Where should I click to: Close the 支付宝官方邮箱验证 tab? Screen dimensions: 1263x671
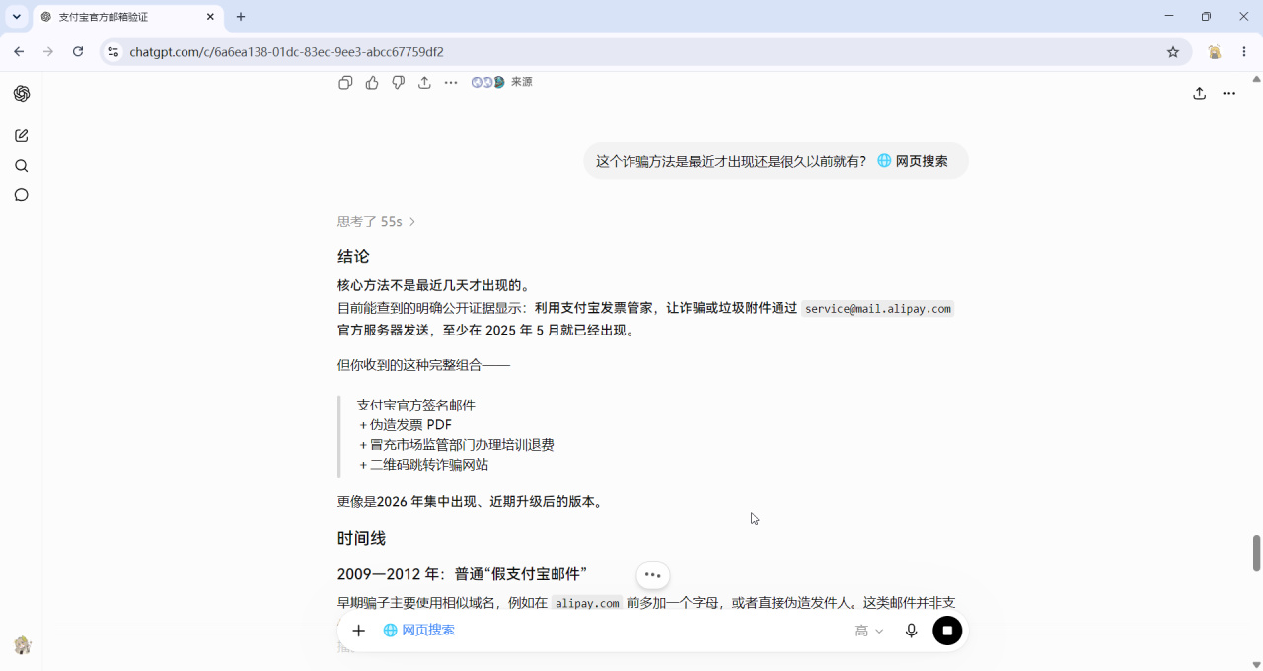pyautogui.click(x=210, y=17)
